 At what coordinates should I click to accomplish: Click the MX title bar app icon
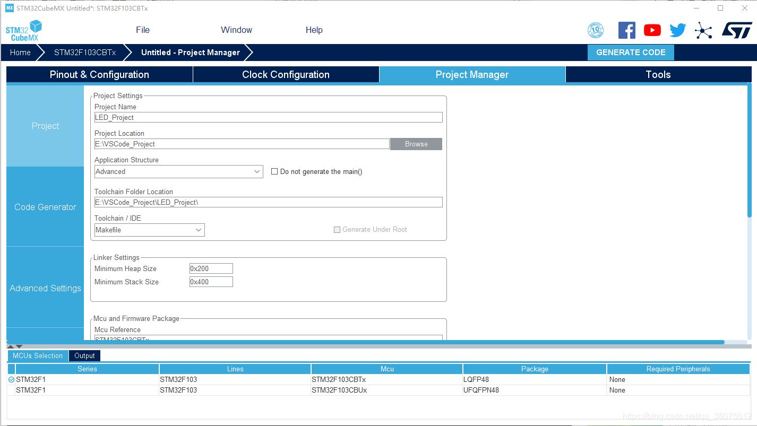9,8
